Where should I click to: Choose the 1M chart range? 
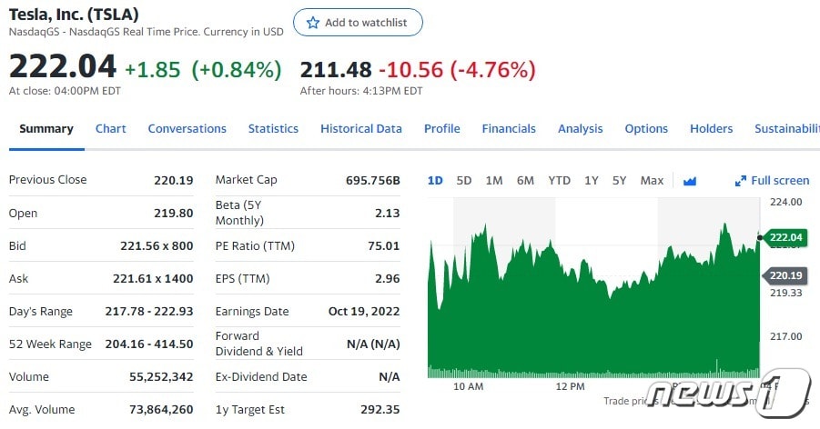[494, 181]
